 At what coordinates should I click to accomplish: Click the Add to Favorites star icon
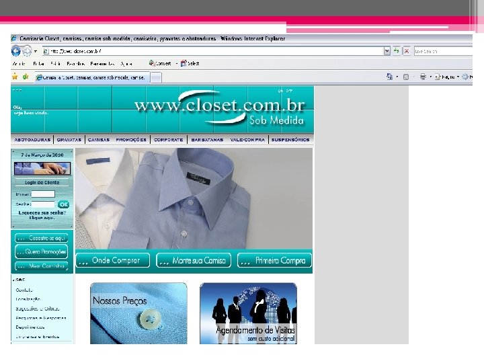tap(26, 77)
